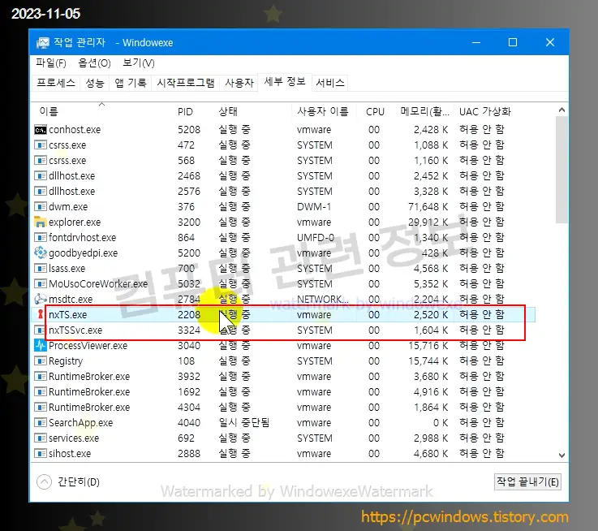This screenshot has width=598, height=531.
Task: Open the 옵션(O) menu
Action: (94, 63)
